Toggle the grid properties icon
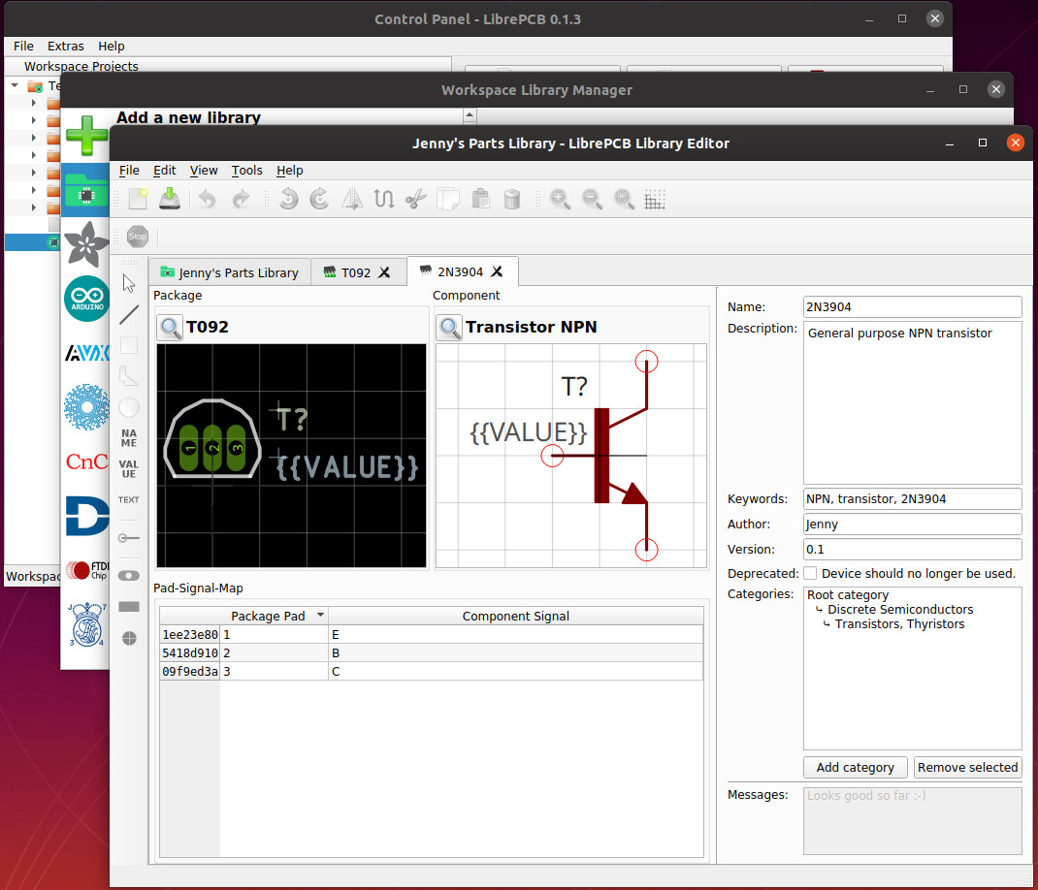 [x=655, y=199]
